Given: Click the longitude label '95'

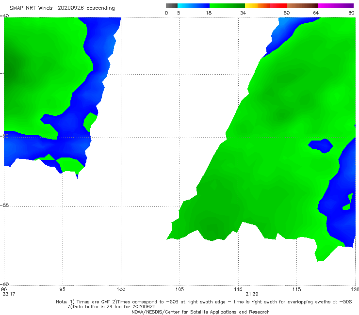Looking at the screenshot, I should pos(62,289).
